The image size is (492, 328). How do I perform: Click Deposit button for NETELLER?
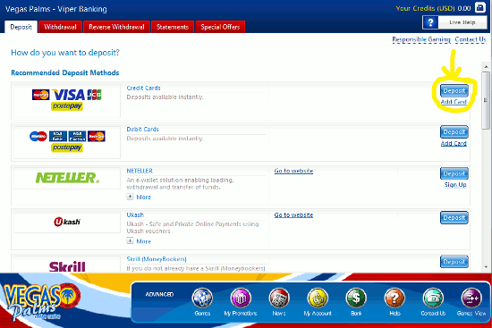(454, 173)
